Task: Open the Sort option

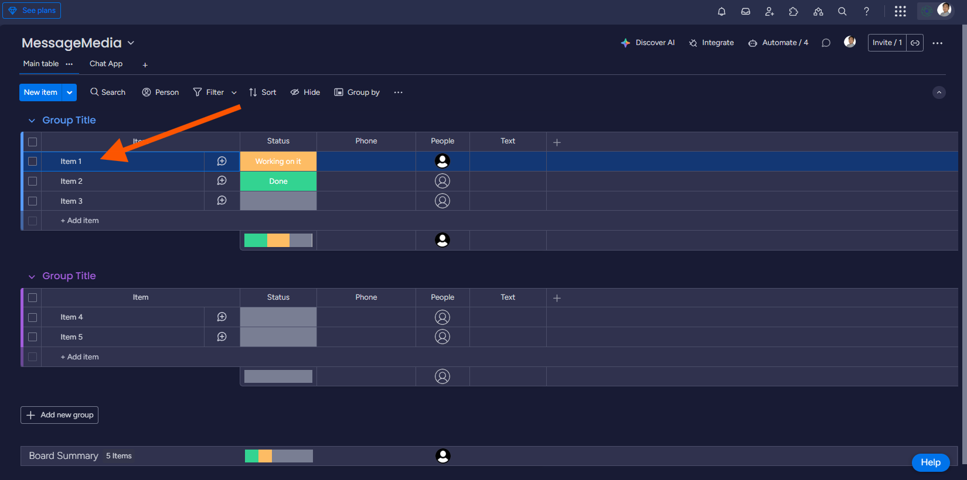Action: (263, 92)
